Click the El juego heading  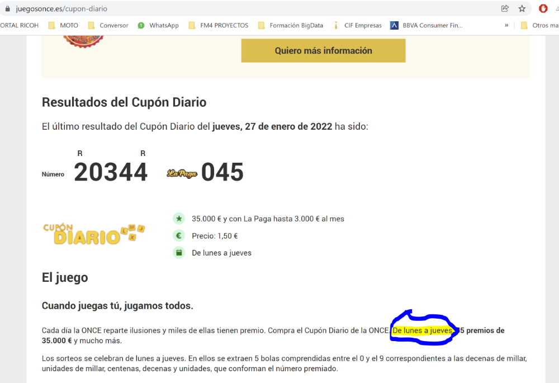(65, 277)
